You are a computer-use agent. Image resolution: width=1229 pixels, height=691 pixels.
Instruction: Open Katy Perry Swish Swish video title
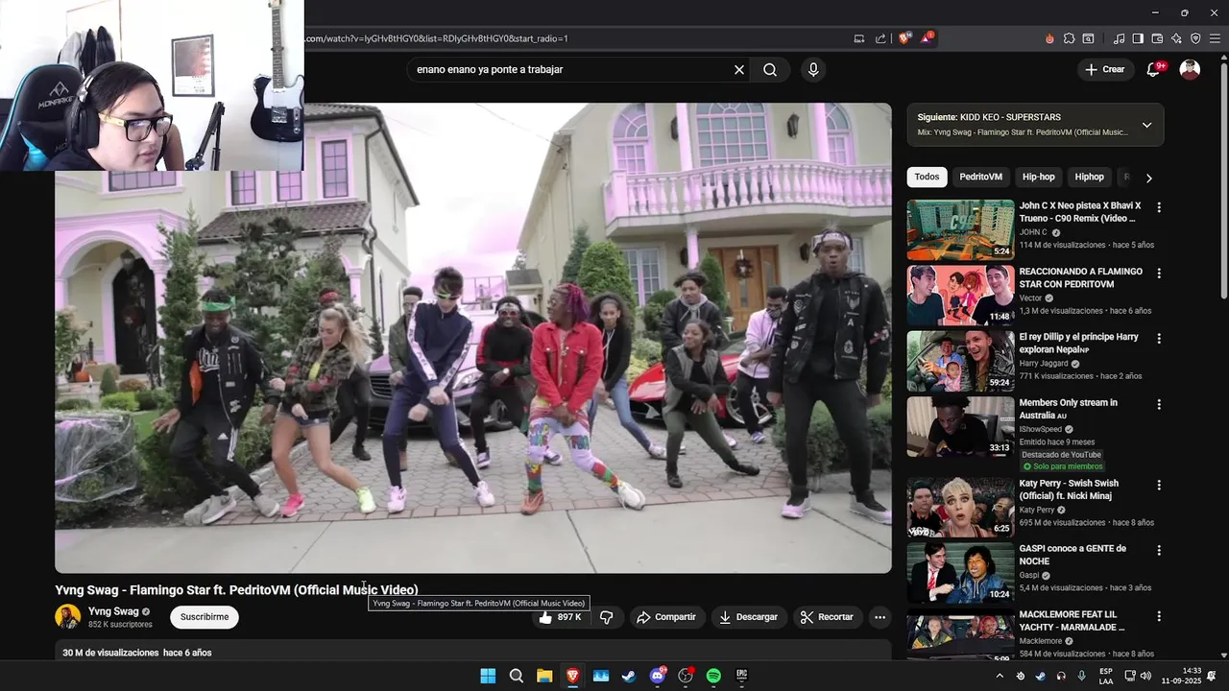tap(1069, 489)
